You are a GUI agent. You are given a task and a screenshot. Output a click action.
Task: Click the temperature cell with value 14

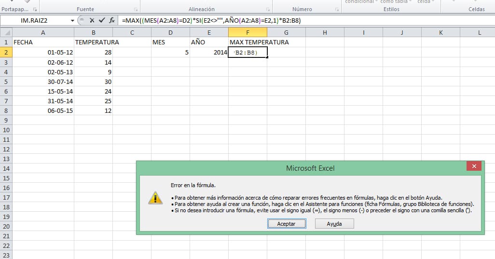pos(94,63)
